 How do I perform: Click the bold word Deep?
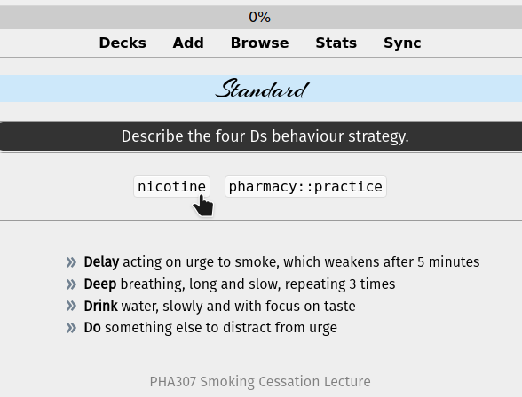tap(99, 284)
